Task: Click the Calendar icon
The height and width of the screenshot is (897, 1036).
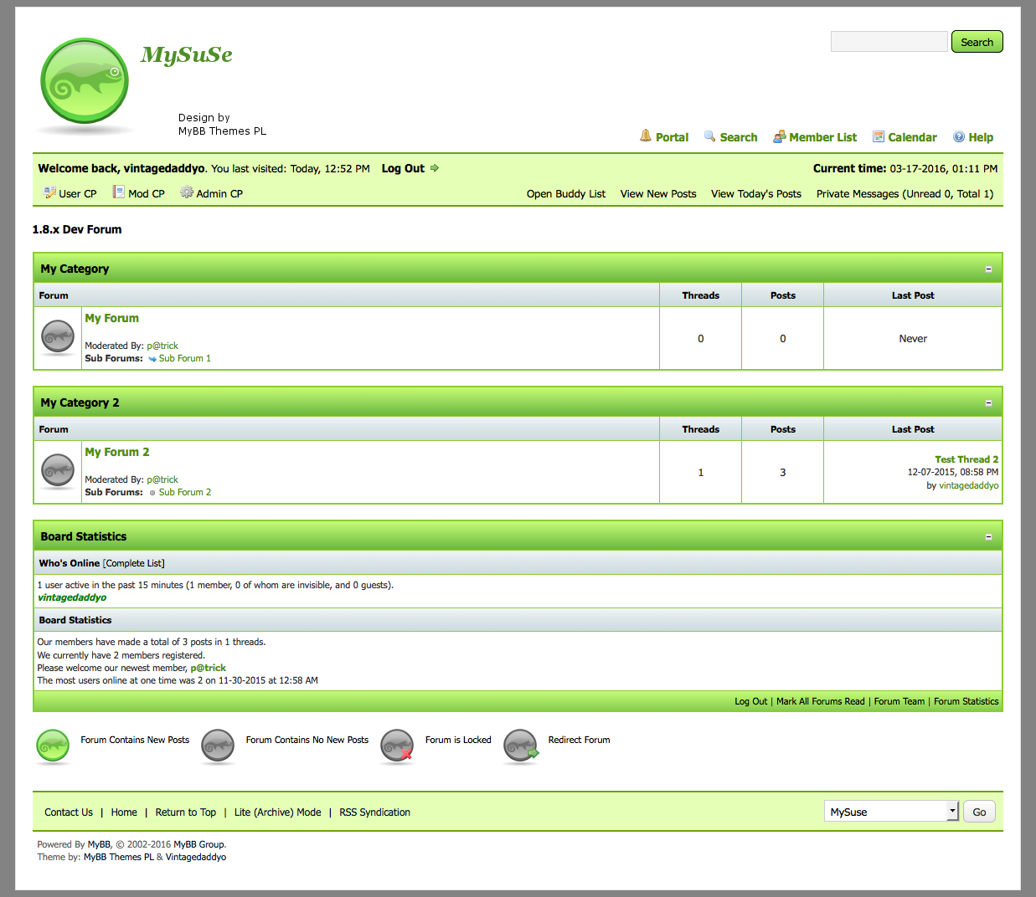Action: [x=879, y=136]
